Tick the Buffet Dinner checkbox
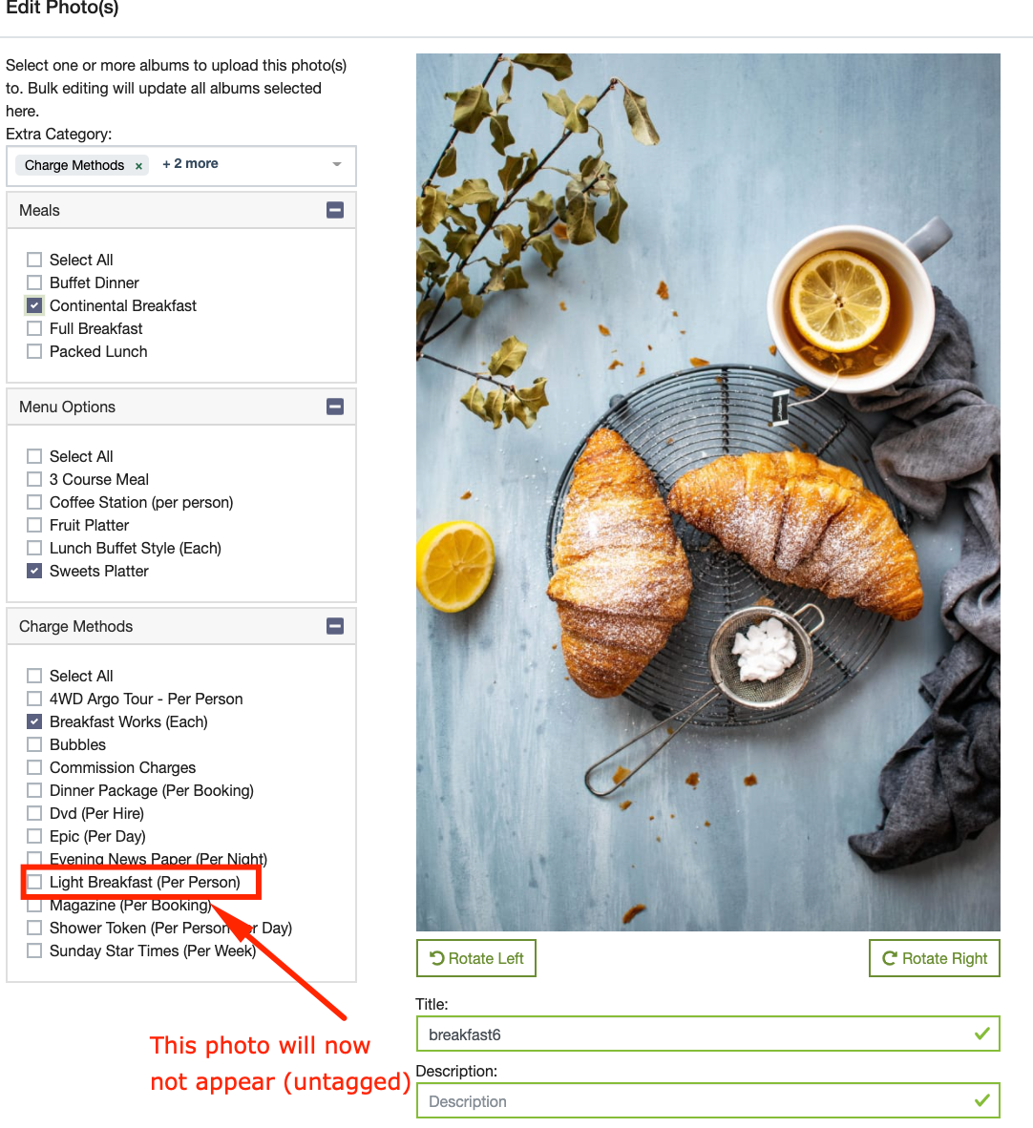Screen dimensions: 1033x1128 point(33,282)
